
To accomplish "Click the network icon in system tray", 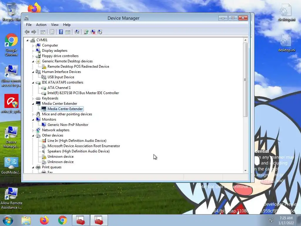I will (x=271, y=220).
